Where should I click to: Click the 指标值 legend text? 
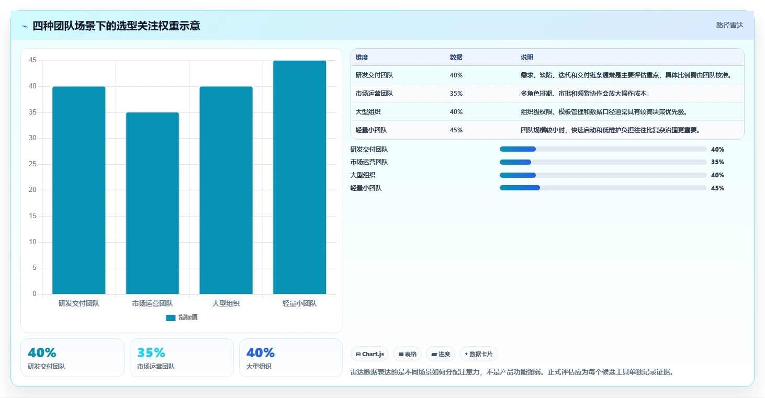tap(188, 317)
